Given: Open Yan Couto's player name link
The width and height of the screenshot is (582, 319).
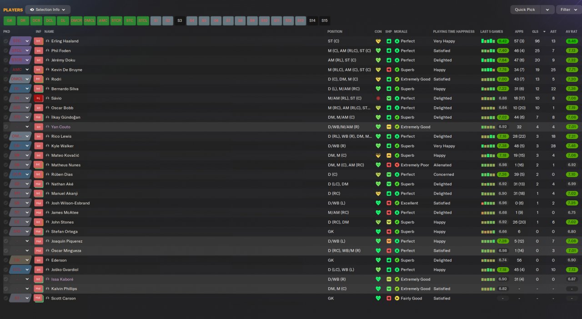Looking at the screenshot, I should pos(61,127).
